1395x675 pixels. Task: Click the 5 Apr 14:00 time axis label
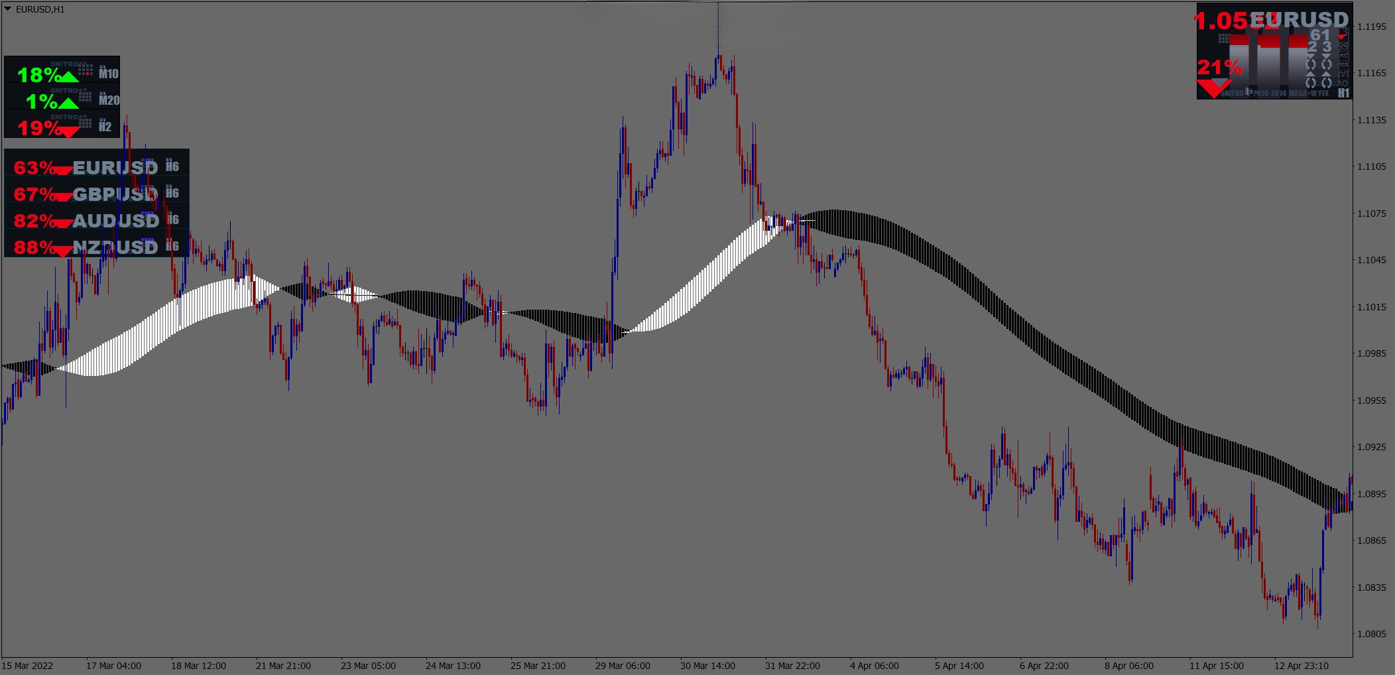[x=959, y=666]
